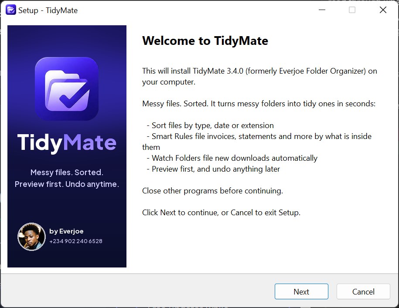Click the Smart Rules feature line

pyautogui.click(x=257, y=142)
